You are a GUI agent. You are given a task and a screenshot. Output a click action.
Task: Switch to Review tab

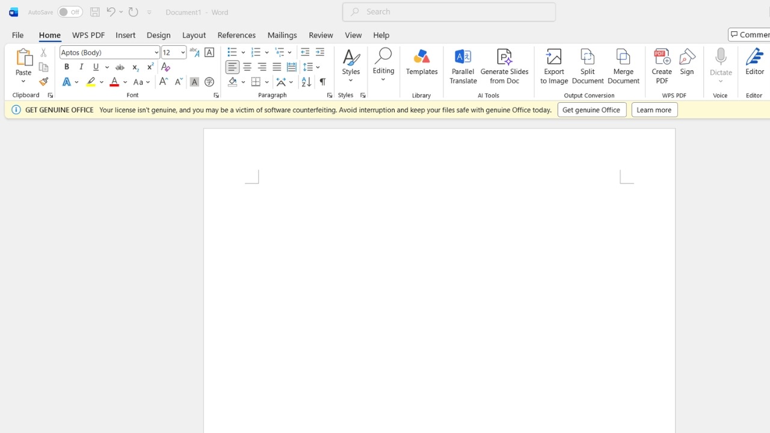[321, 35]
